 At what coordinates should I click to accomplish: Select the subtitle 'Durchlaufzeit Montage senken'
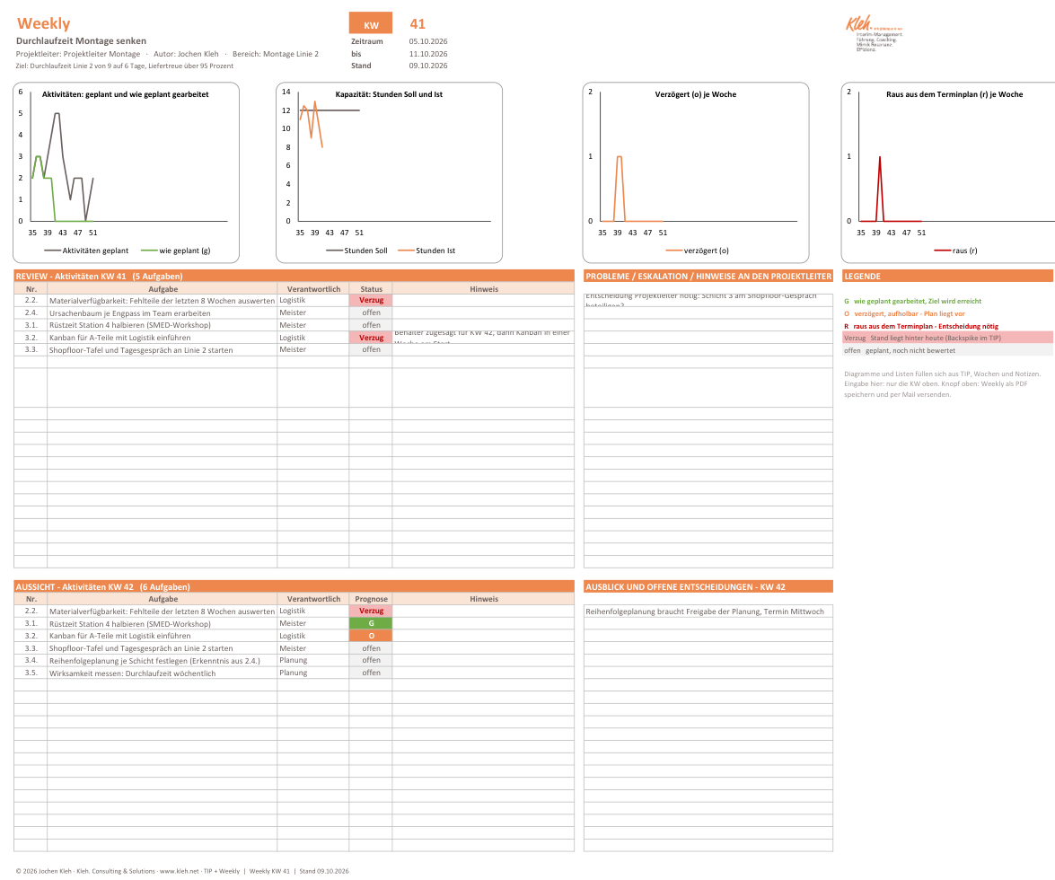[x=82, y=41]
